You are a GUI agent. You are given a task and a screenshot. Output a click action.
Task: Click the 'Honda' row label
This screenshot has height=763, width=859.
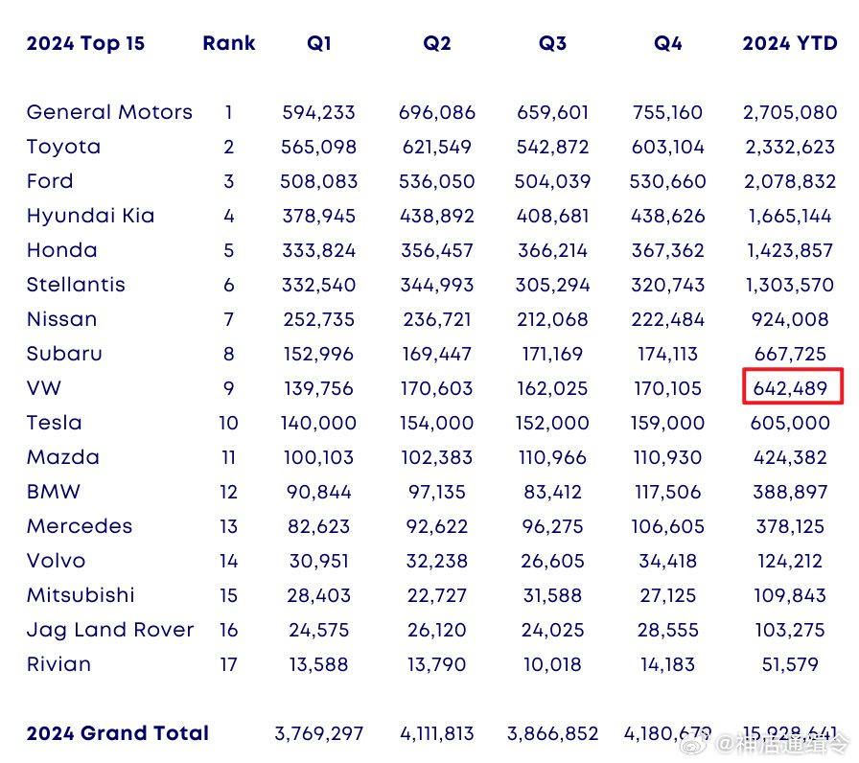tap(62, 250)
